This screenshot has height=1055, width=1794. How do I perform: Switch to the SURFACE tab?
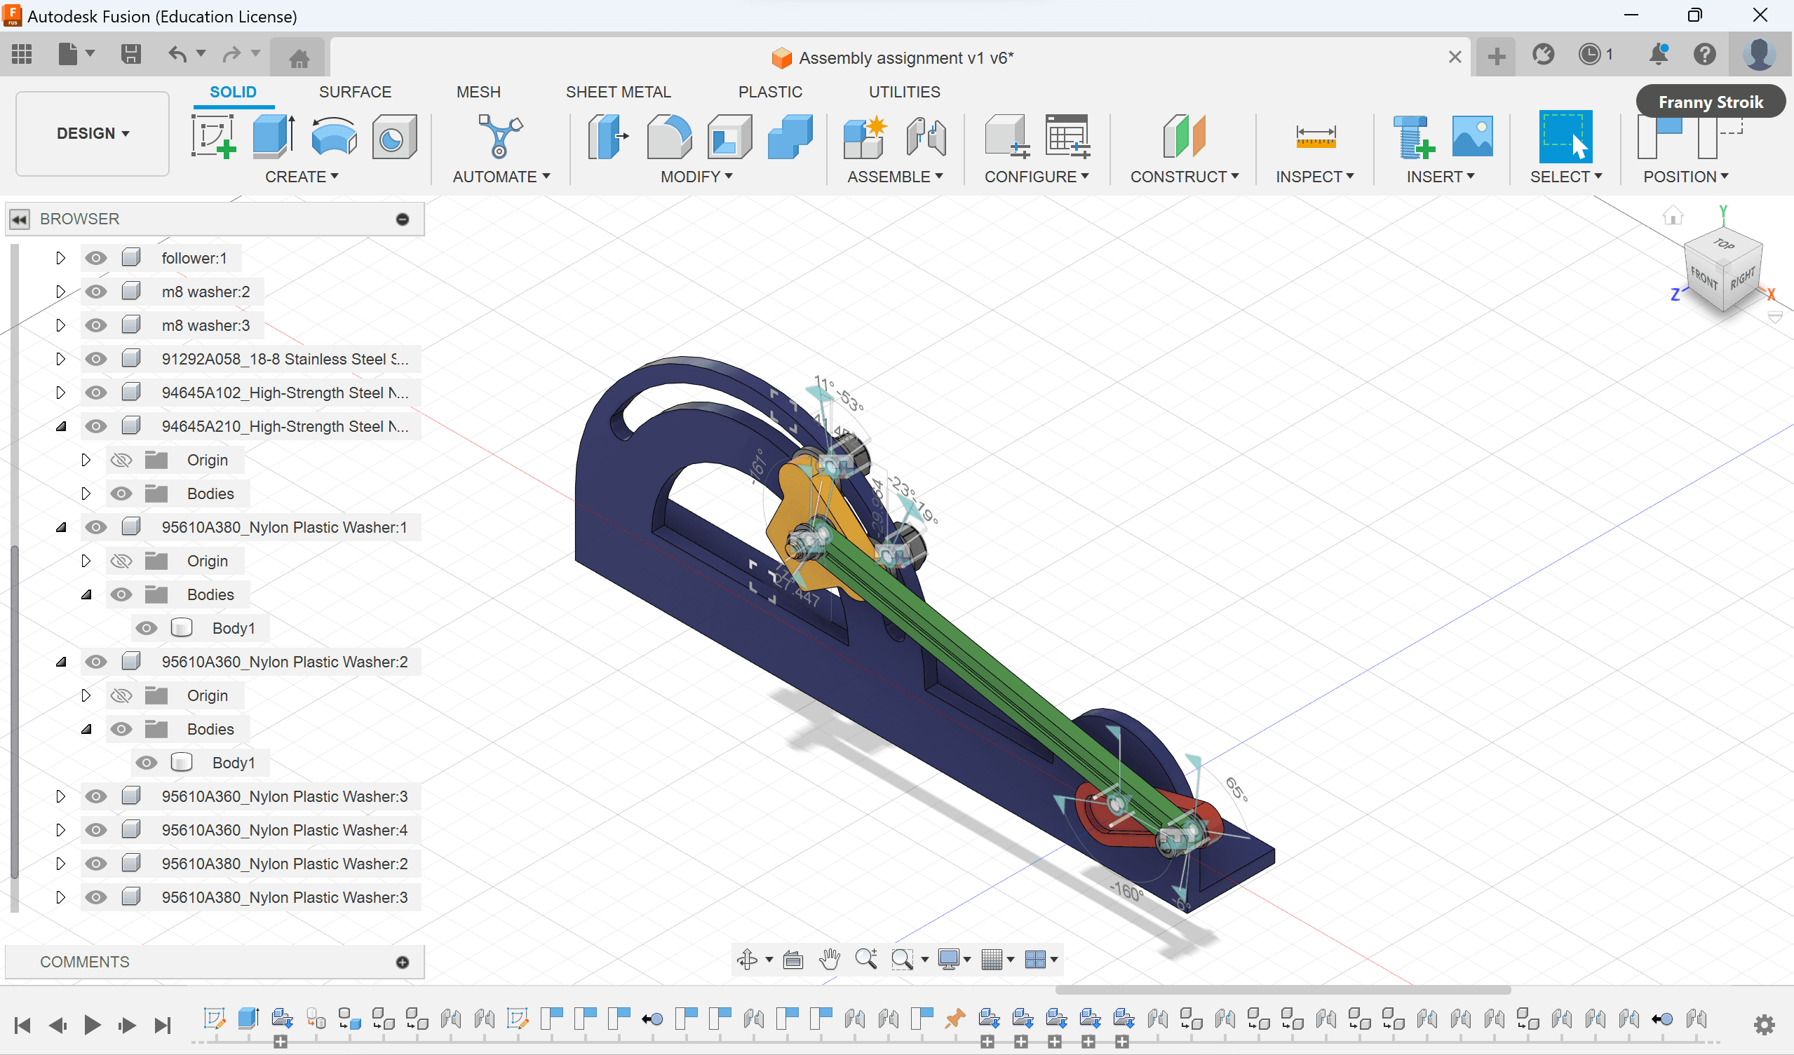click(x=356, y=92)
